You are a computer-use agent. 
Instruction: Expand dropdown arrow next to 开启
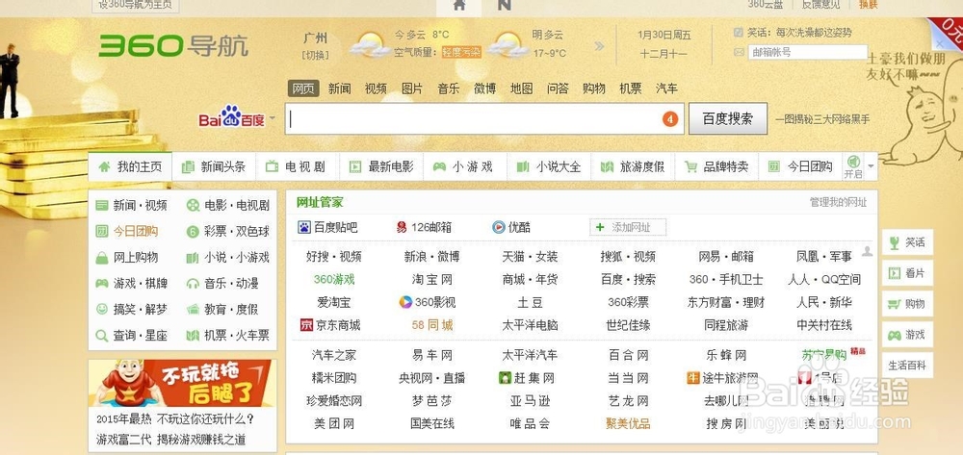point(871,166)
